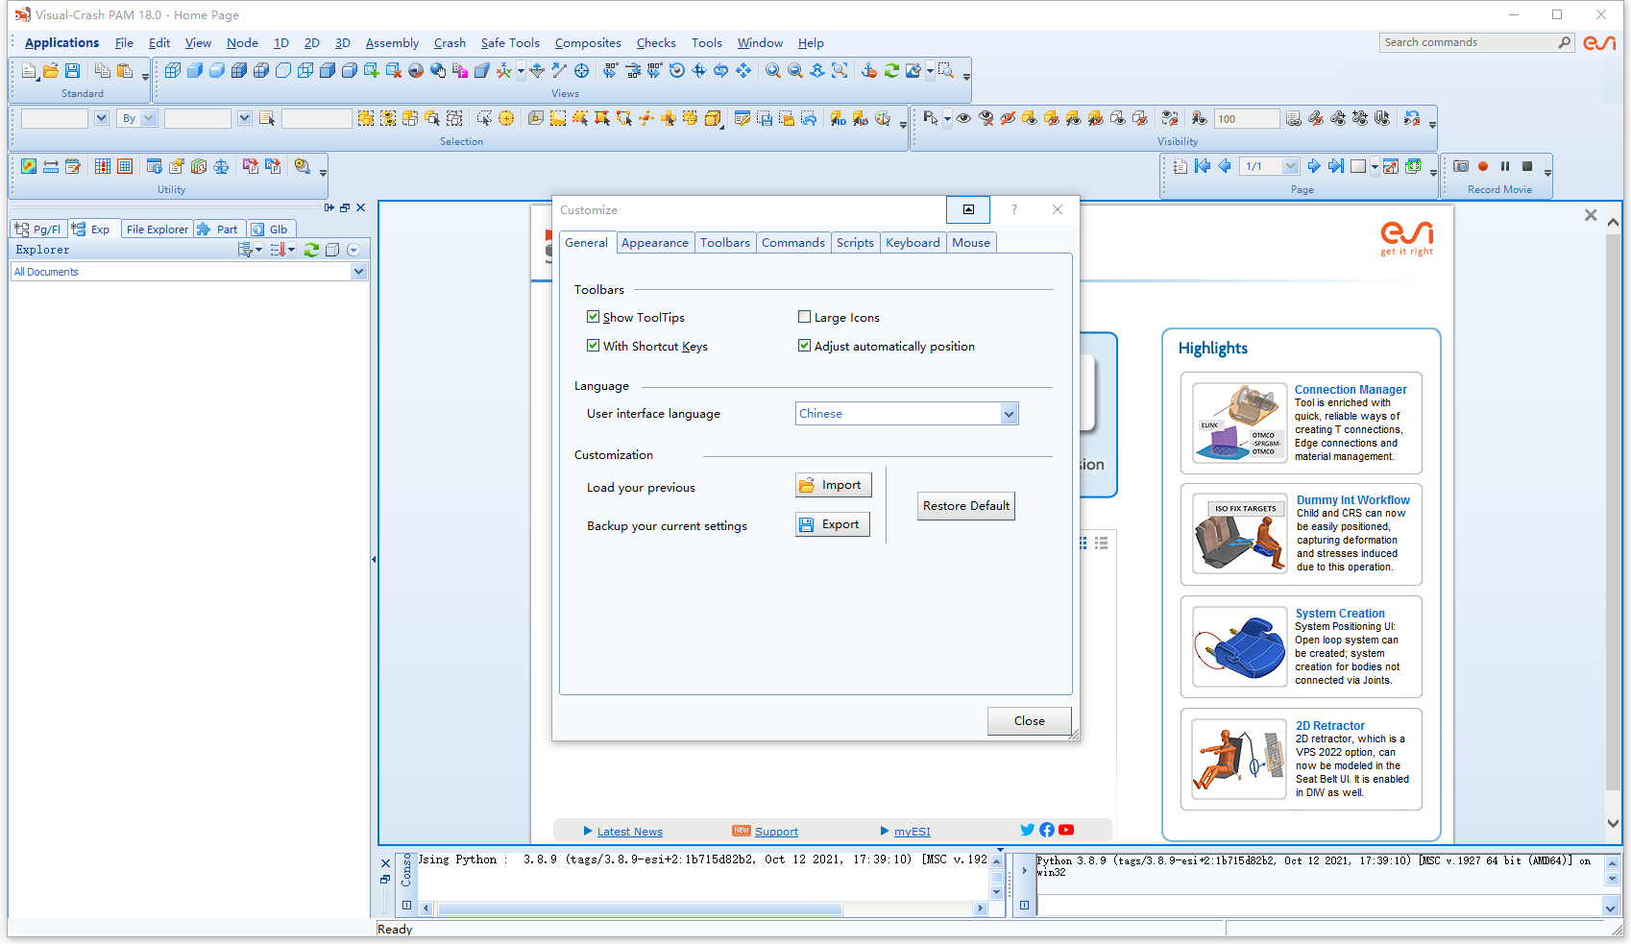This screenshot has height=944, width=1631.
Task: Uncheck Adjust automatically position
Action: coord(805,346)
